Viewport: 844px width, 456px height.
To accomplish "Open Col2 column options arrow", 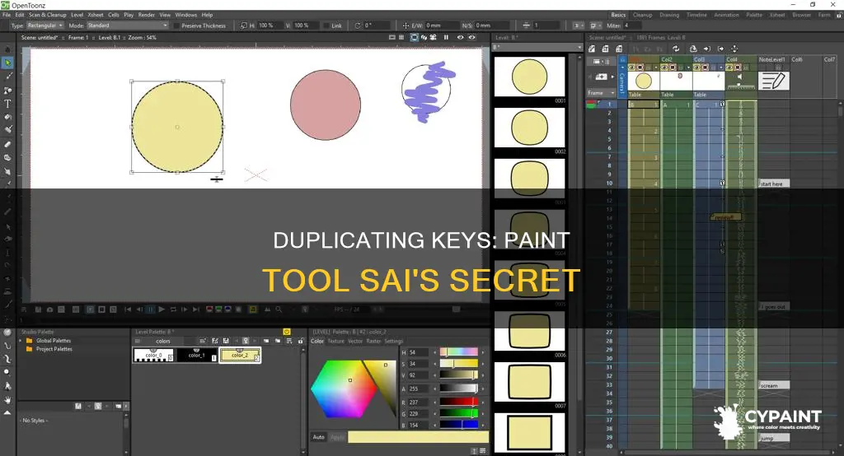I will point(688,67).
